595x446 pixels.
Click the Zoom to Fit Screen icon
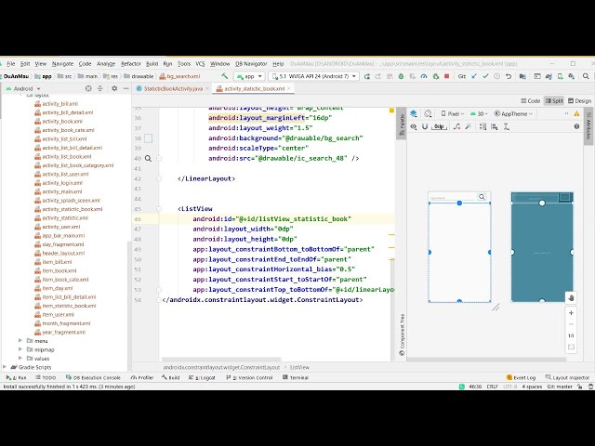(571, 347)
